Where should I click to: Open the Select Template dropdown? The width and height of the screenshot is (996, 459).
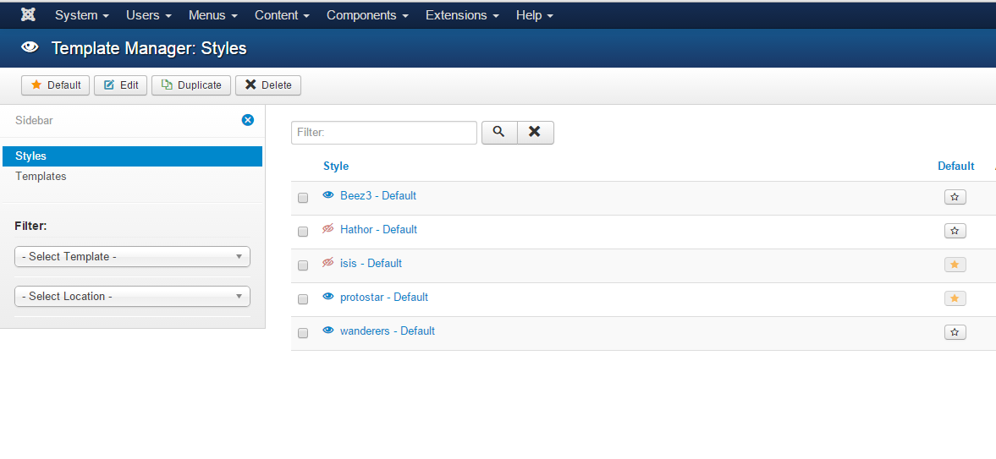(132, 256)
